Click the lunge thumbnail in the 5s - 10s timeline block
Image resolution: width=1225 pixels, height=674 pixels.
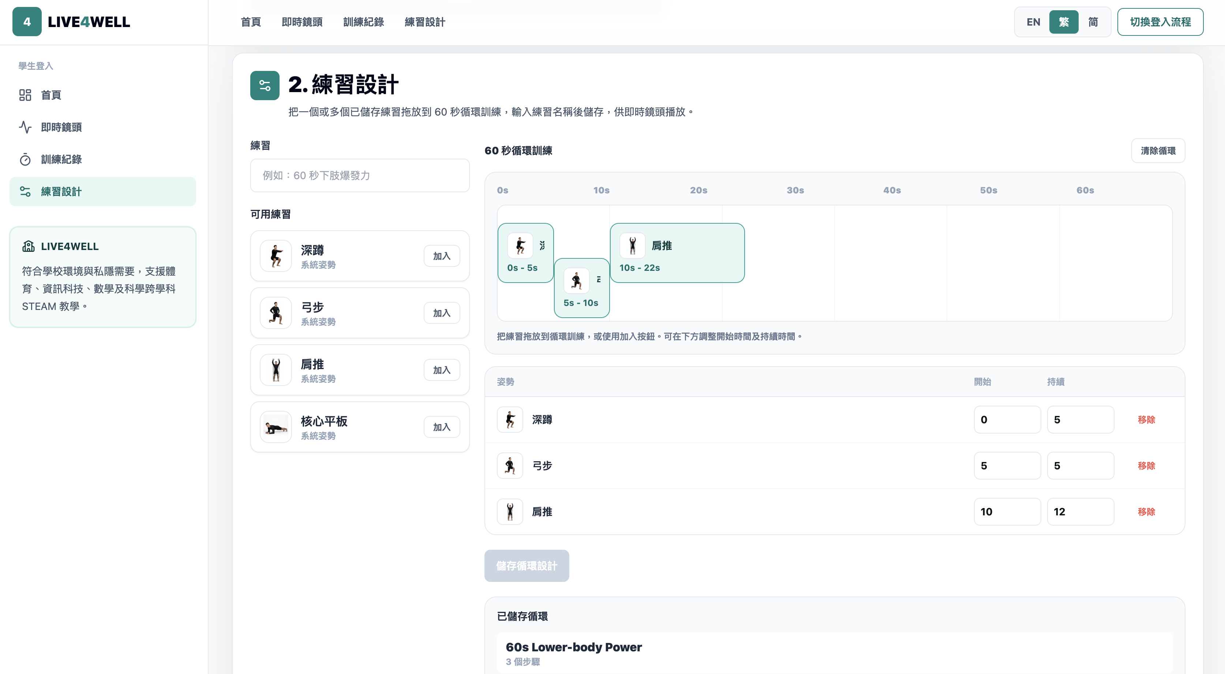pos(576,281)
